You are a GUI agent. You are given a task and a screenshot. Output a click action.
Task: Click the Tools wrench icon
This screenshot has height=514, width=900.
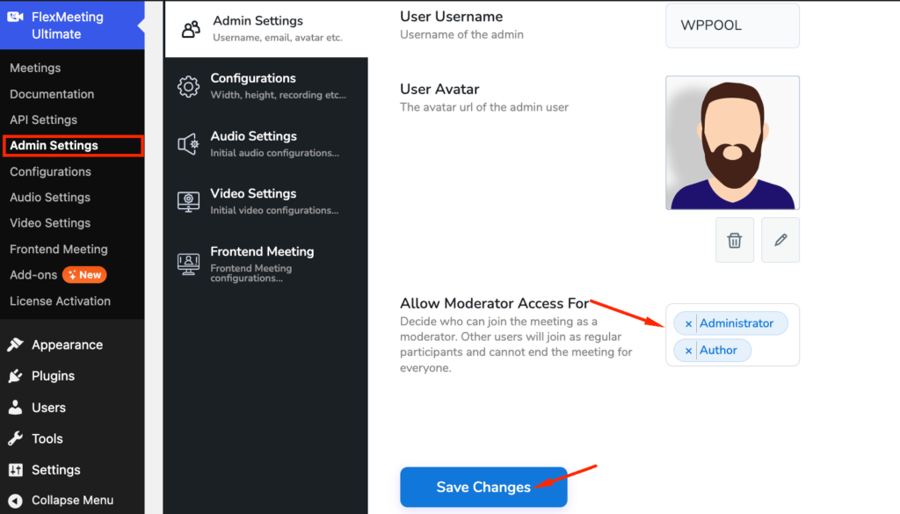pos(16,438)
